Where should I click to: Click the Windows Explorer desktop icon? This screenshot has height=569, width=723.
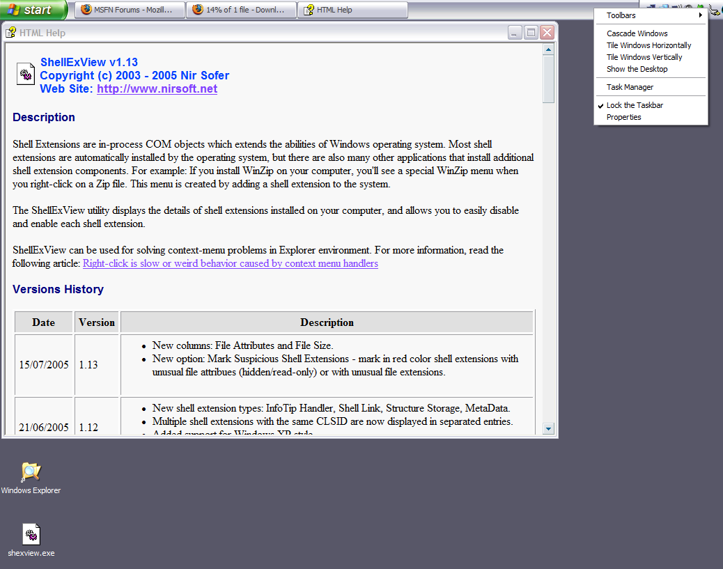(31, 478)
